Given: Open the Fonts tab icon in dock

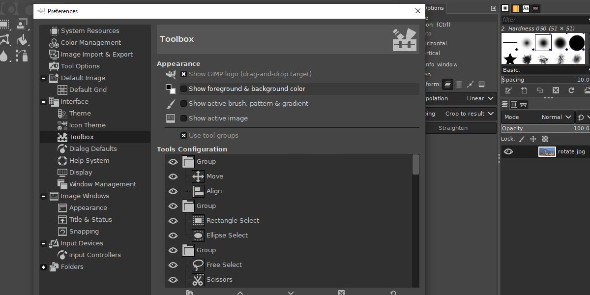Looking at the screenshot, I should pos(526,8).
